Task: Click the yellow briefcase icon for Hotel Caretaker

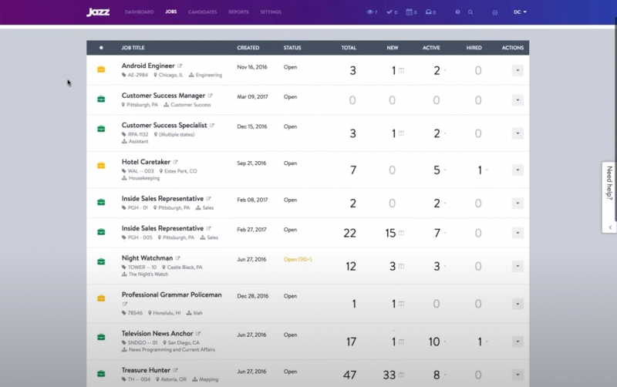Action: tap(101, 166)
